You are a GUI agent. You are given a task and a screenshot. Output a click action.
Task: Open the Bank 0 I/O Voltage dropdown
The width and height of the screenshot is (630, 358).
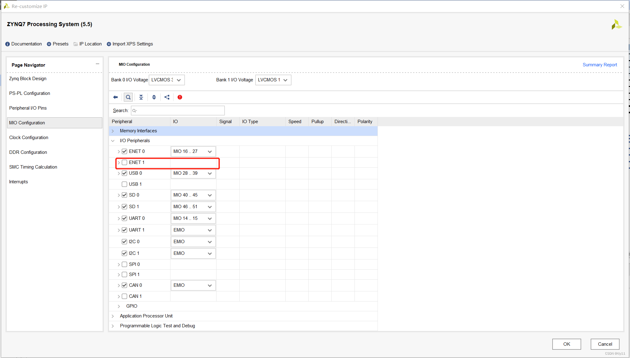(166, 80)
